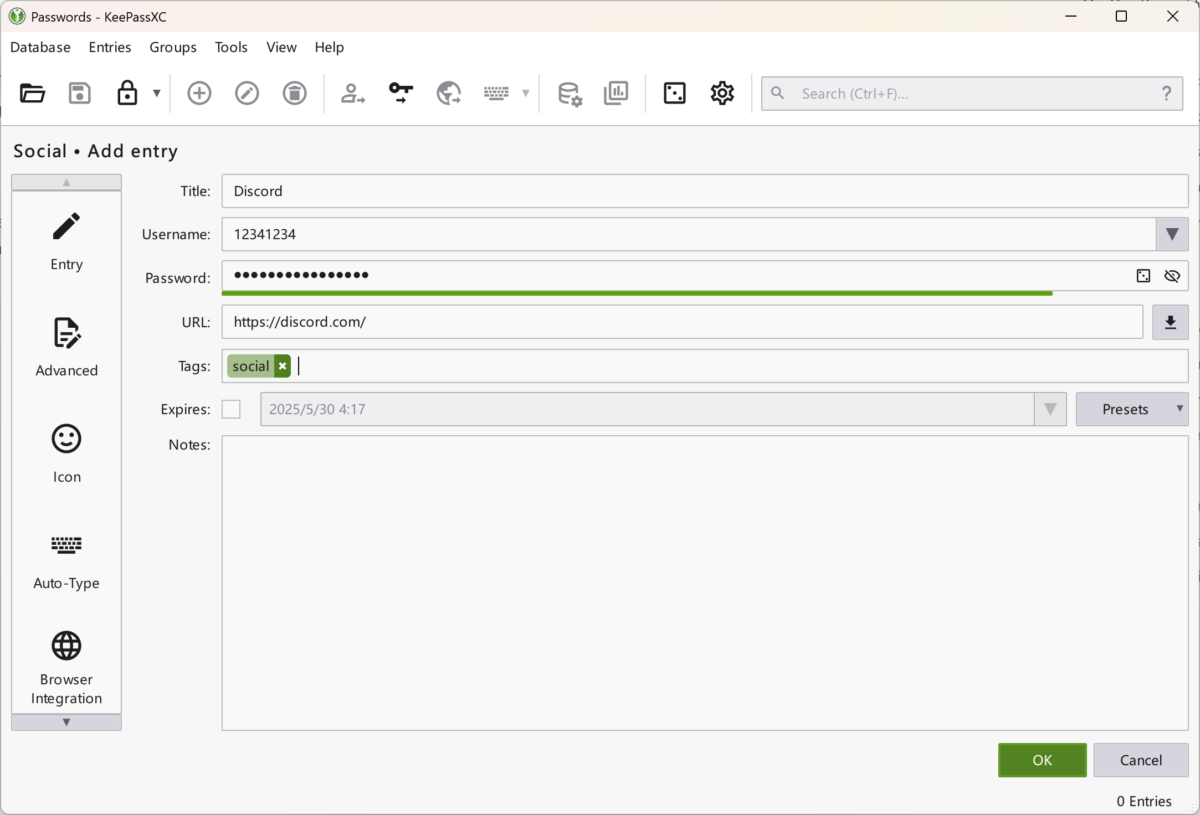Click the Lock Database padlock icon
This screenshot has width=1200, height=815.
coord(127,93)
